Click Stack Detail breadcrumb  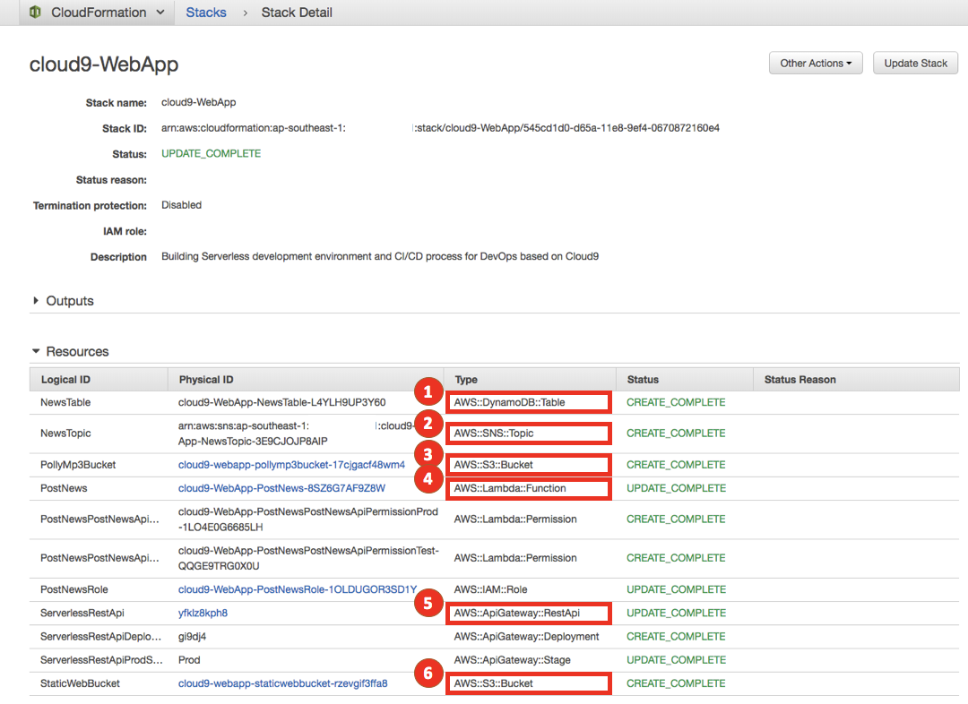(x=297, y=13)
